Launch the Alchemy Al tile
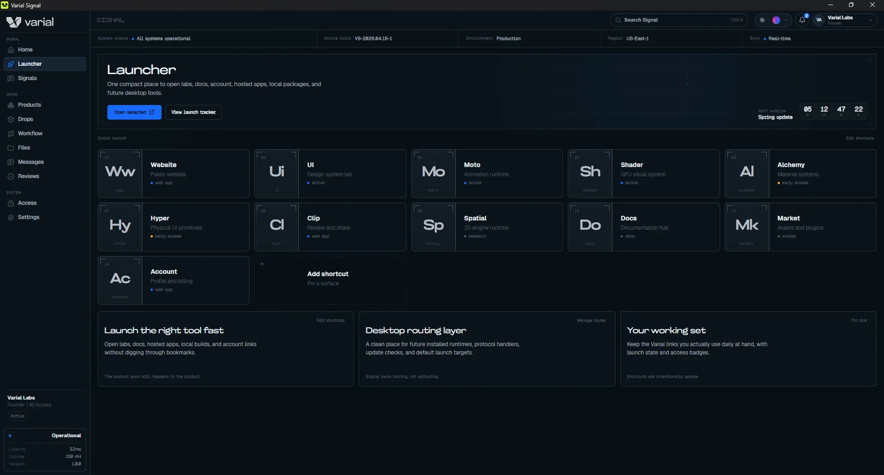Image resolution: width=884 pixels, height=475 pixels. coord(800,174)
